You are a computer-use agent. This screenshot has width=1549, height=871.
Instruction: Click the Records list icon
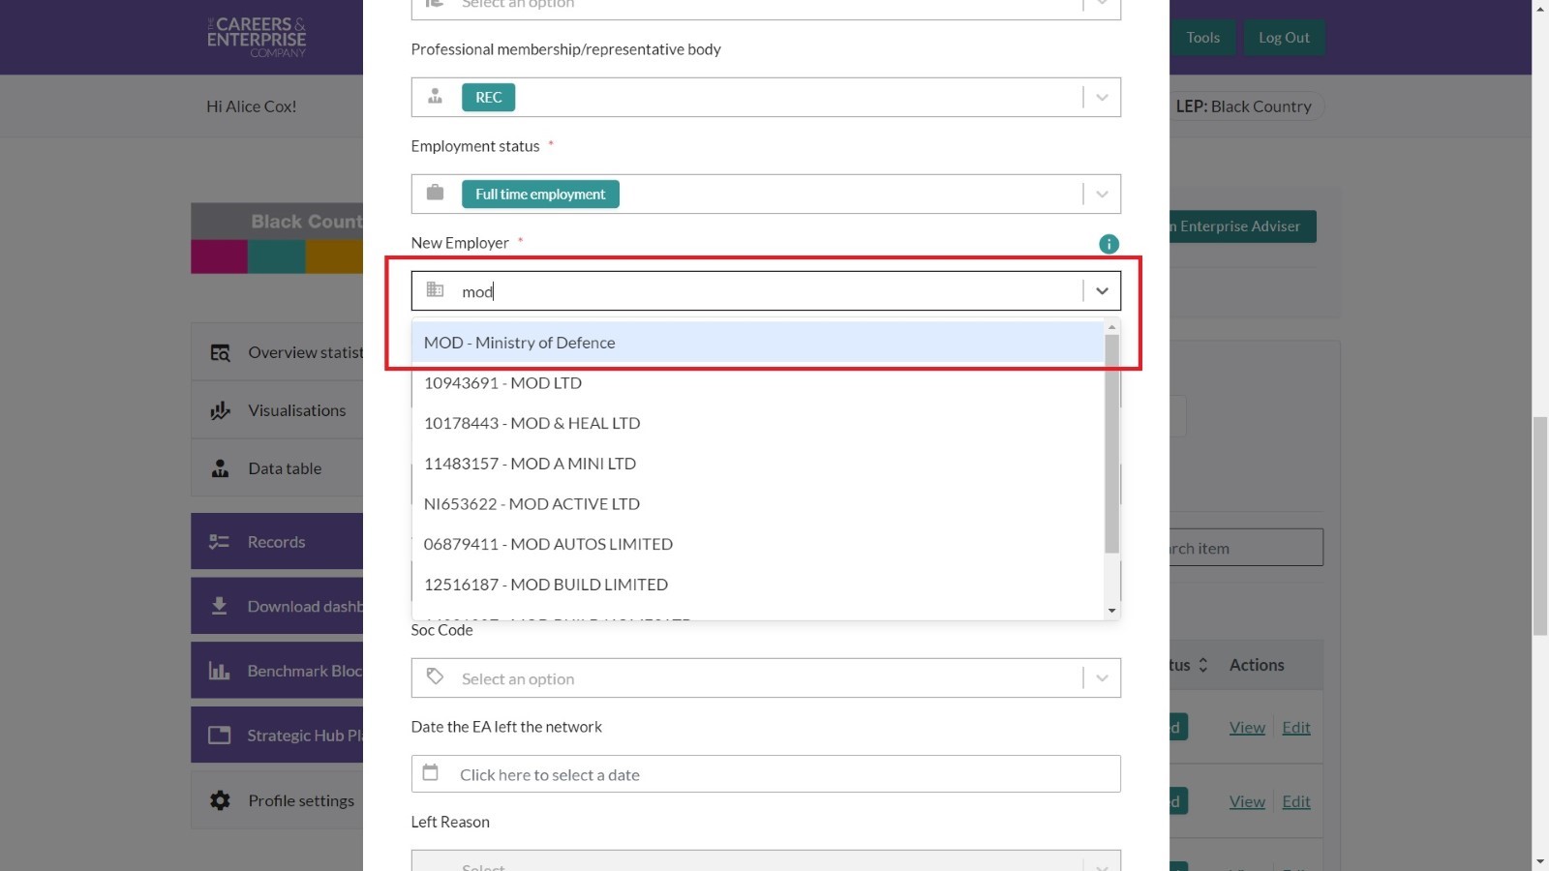click(x=220, y=542)
